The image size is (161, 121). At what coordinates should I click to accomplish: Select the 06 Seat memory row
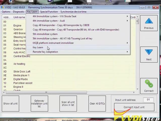14,45
